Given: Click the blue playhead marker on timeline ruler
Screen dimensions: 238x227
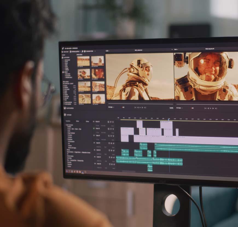Looking at the screenshot, I should pos(169,119).
